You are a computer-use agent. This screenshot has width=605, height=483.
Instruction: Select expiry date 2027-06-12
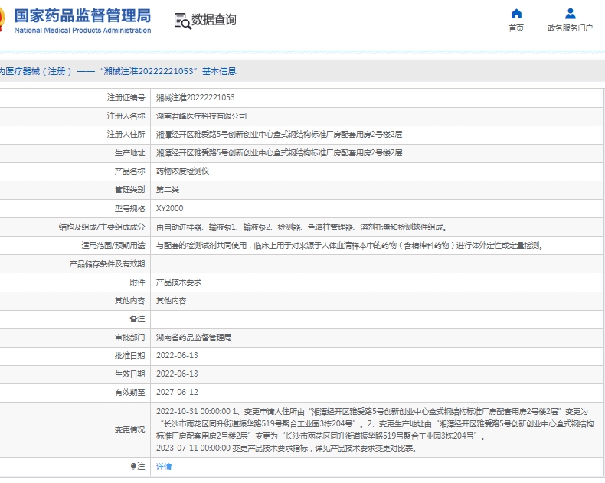[177, 393]
